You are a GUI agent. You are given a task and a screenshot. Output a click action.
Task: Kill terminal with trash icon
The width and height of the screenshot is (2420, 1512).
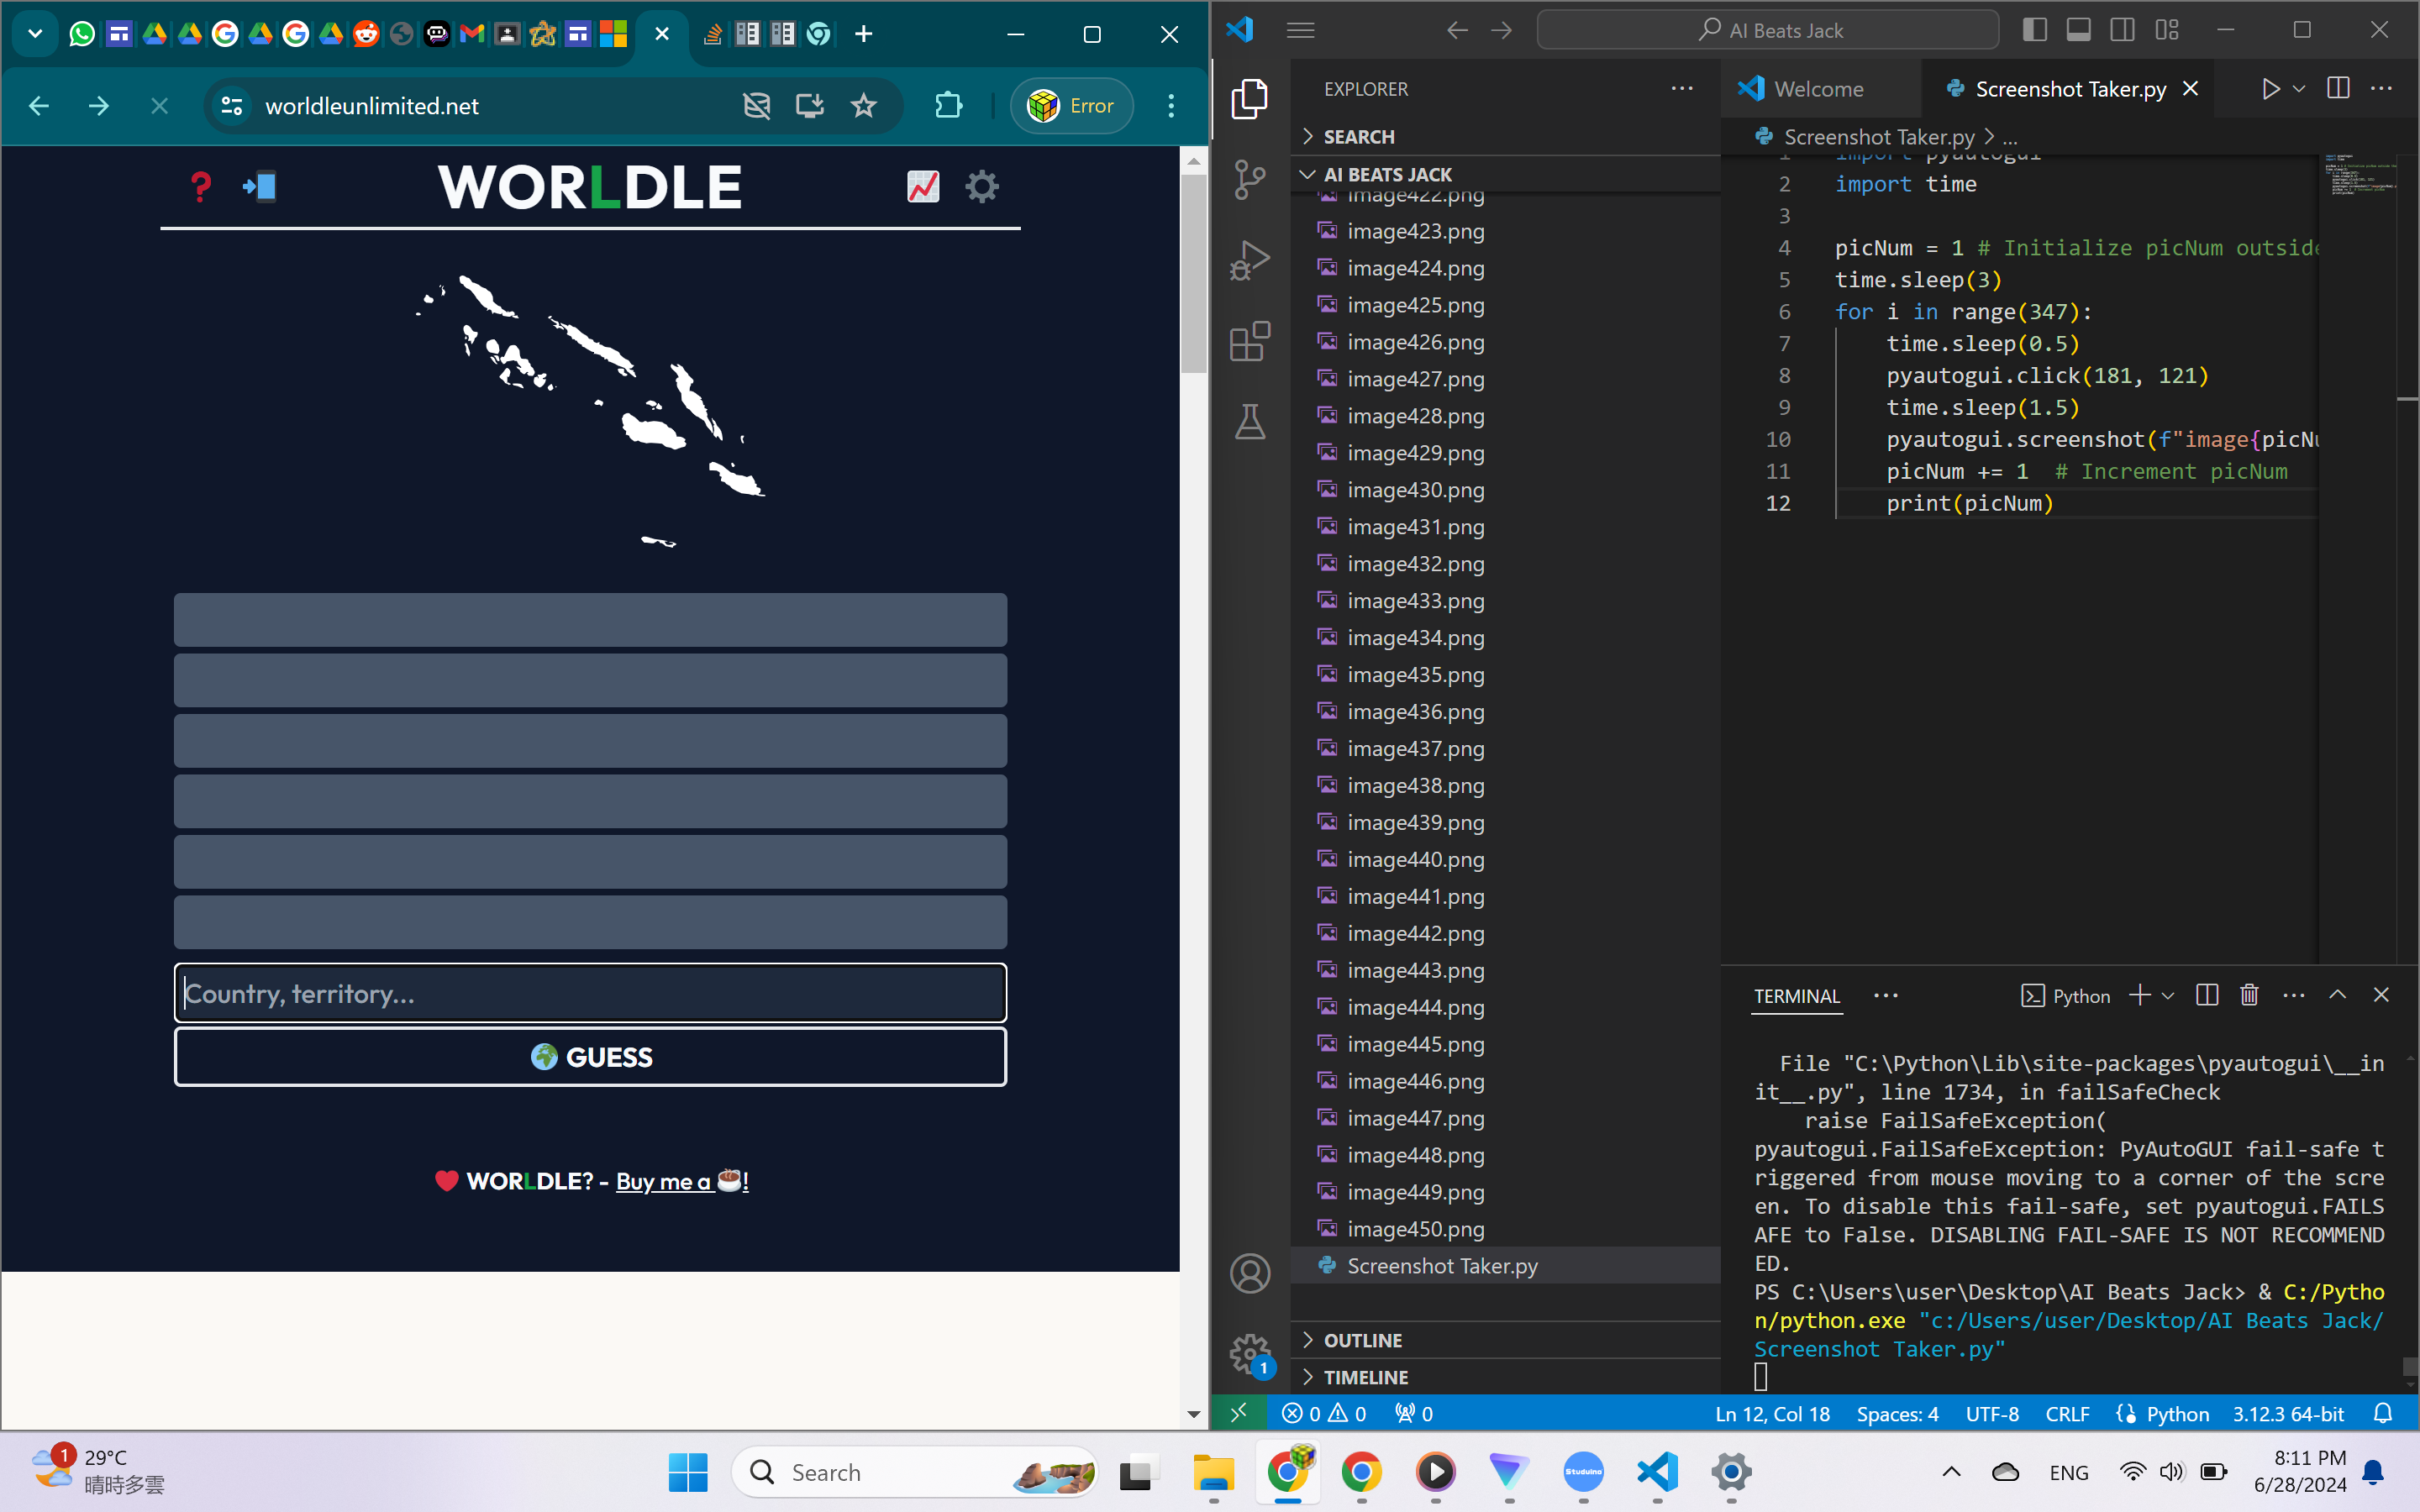click(2249, 995)
